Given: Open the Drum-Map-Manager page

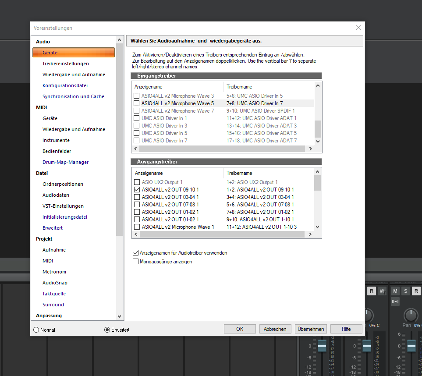Looking at the screenshot, I should click(x=65, y=162).
